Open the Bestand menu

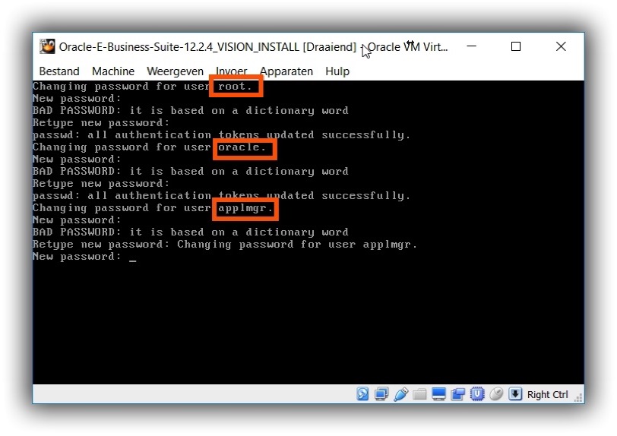click(59, 71)
